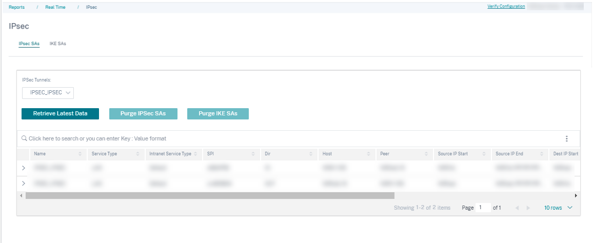Sort by Host column arrows
Viewport: 593px width, 243px height.
coord(368,154)
